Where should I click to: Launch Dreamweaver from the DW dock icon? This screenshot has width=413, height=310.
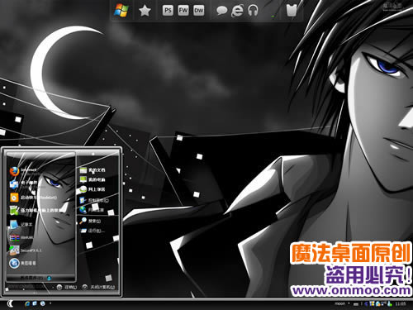(198, 11)
